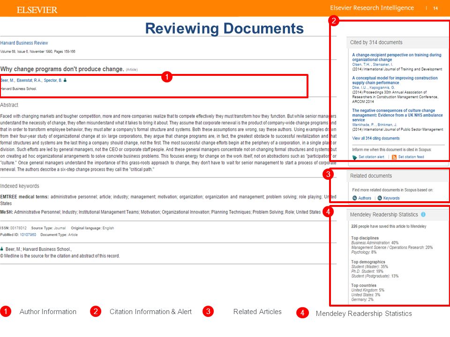Viewport: 450px width, 337px height.
Task: Click 'Student (Master): 35%' statistic
Action: point(370,266)
